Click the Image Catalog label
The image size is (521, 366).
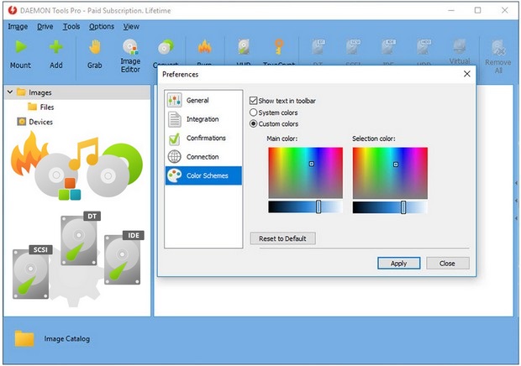tap(66, 339)
